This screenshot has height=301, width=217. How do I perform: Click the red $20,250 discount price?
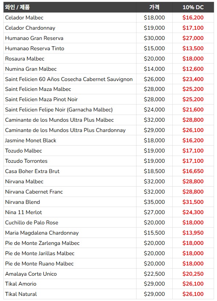[x=193, y=274]
